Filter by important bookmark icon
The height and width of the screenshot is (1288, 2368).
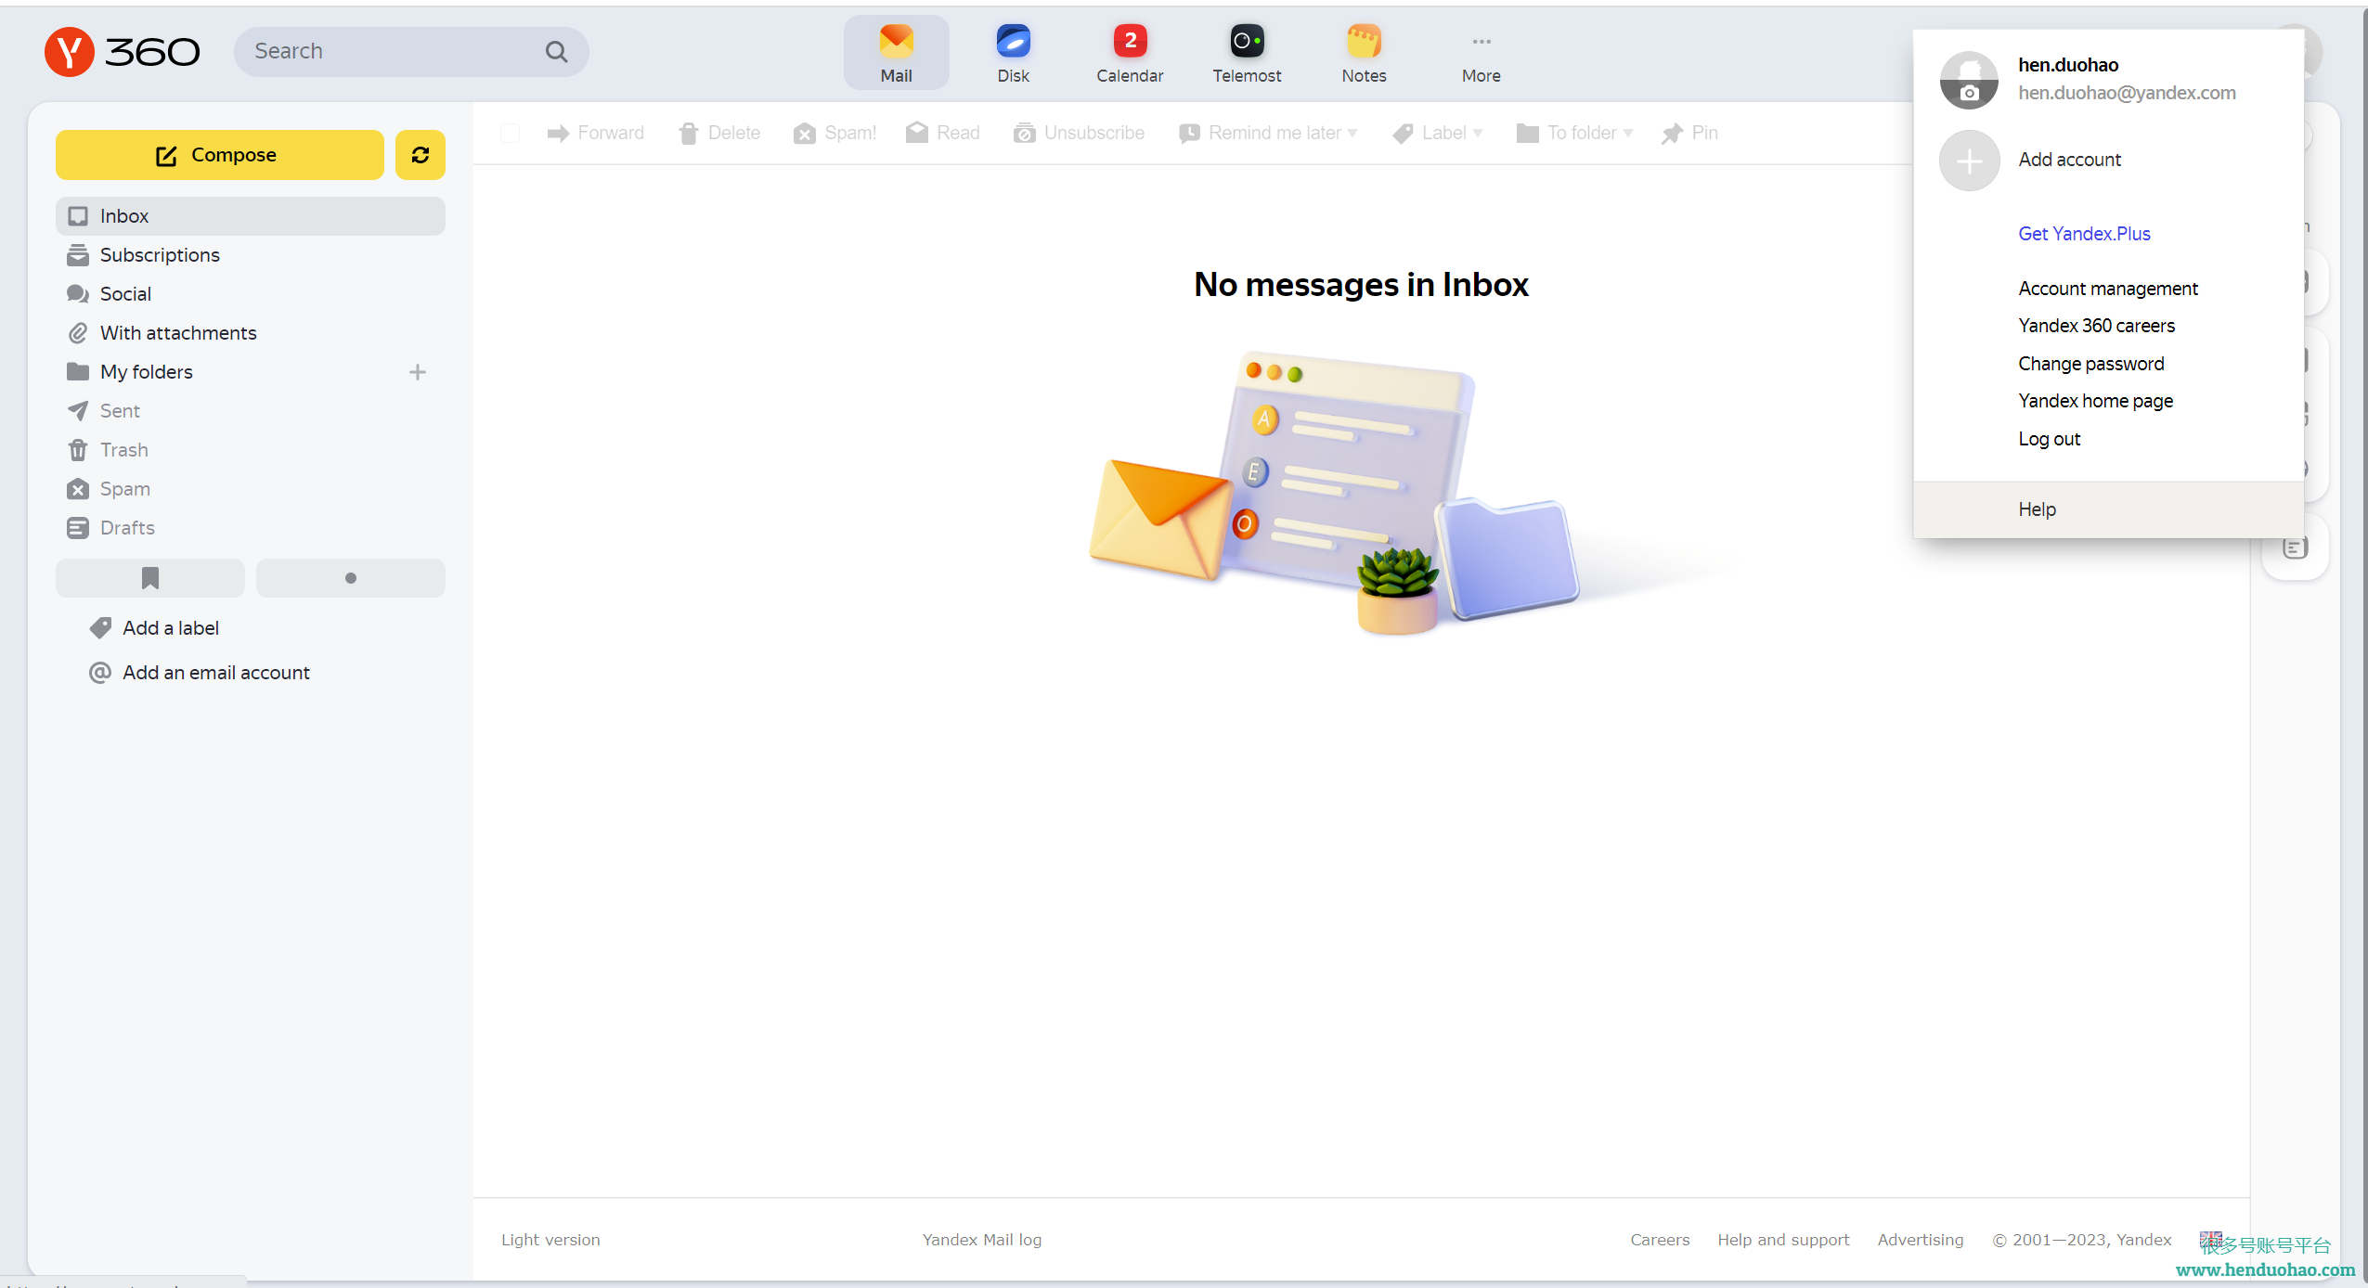point(150,578)
